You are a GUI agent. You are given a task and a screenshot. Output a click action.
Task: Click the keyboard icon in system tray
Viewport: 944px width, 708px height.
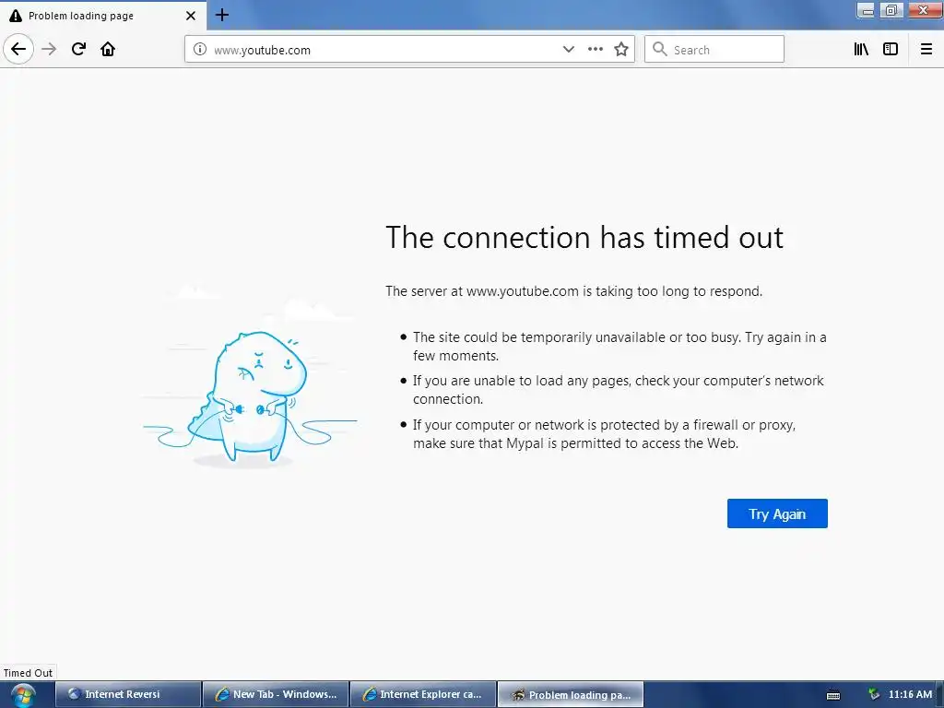[833, 695]
